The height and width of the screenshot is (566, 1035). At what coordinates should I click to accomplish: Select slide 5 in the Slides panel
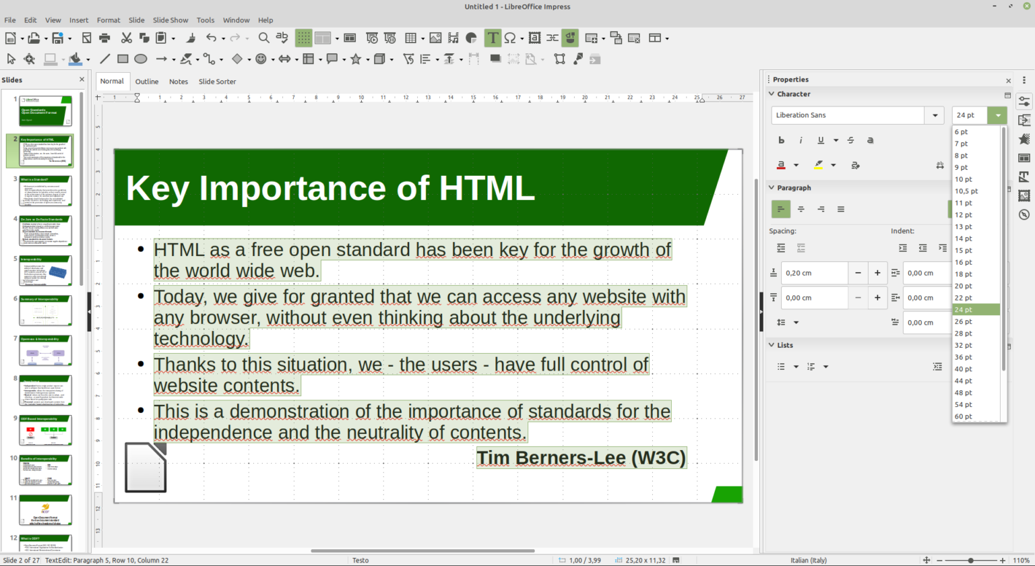[44, 271]
